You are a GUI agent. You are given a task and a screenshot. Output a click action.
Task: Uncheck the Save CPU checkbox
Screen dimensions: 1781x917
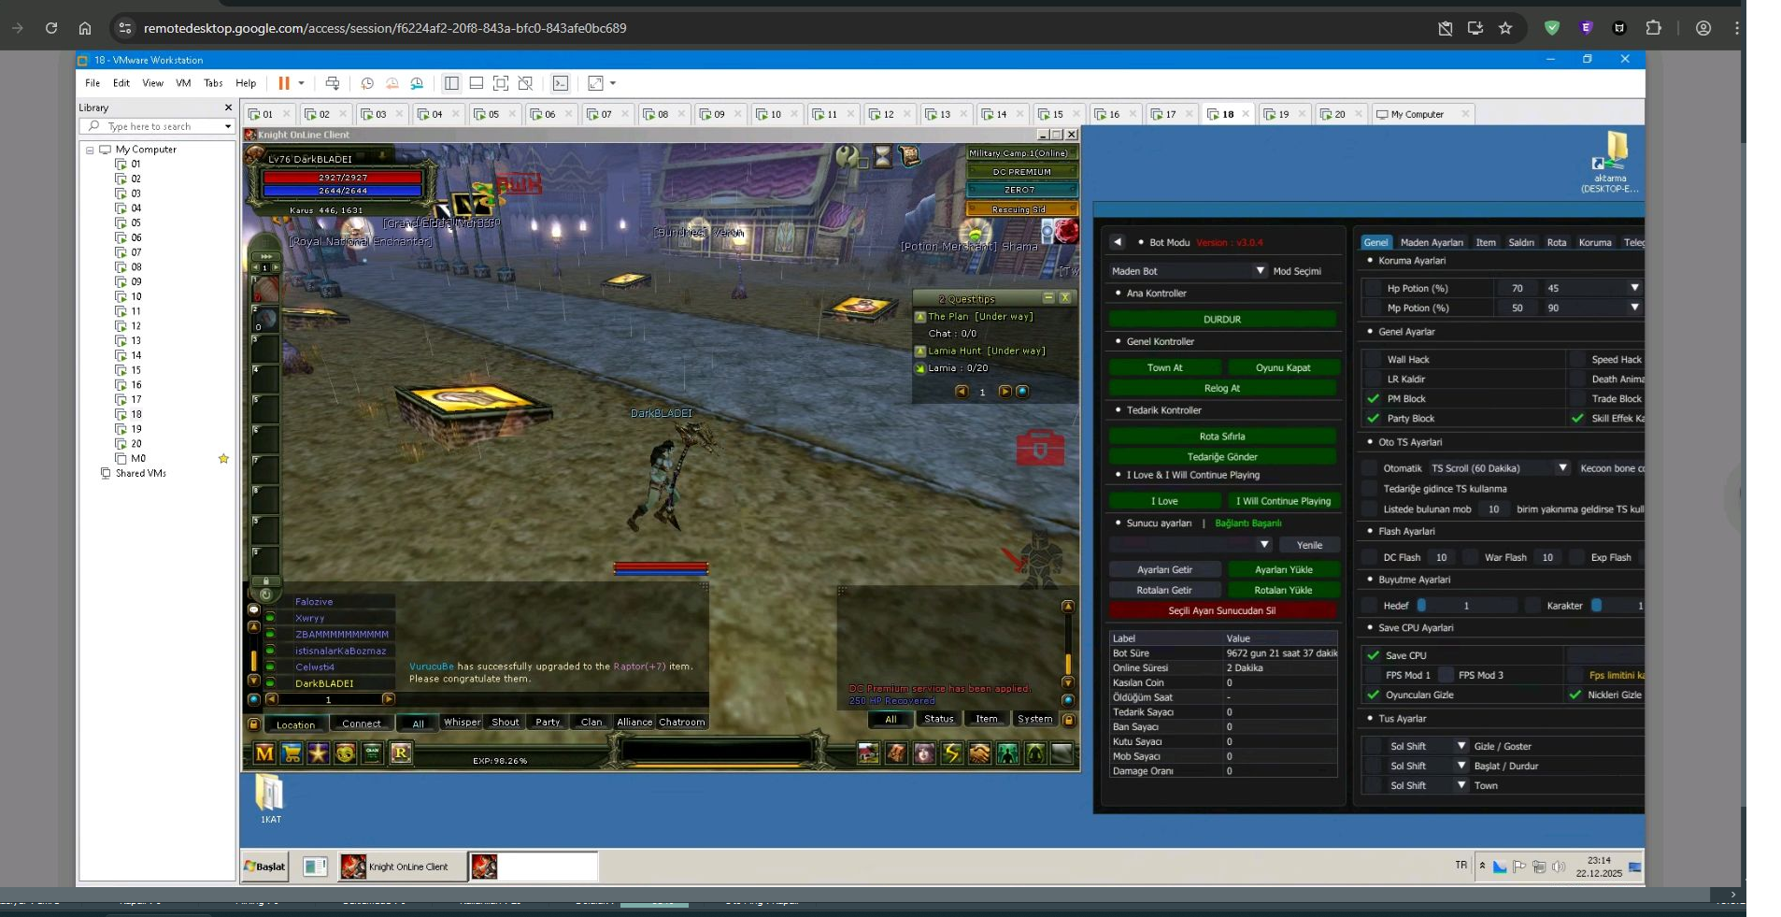tap(1373, 655)
